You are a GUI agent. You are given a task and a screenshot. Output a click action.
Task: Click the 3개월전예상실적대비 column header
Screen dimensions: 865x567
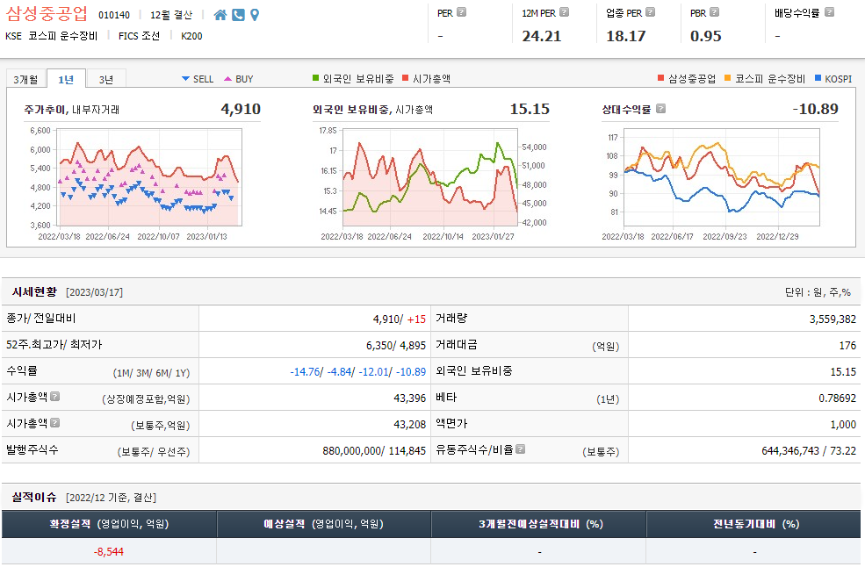(539, 523)
